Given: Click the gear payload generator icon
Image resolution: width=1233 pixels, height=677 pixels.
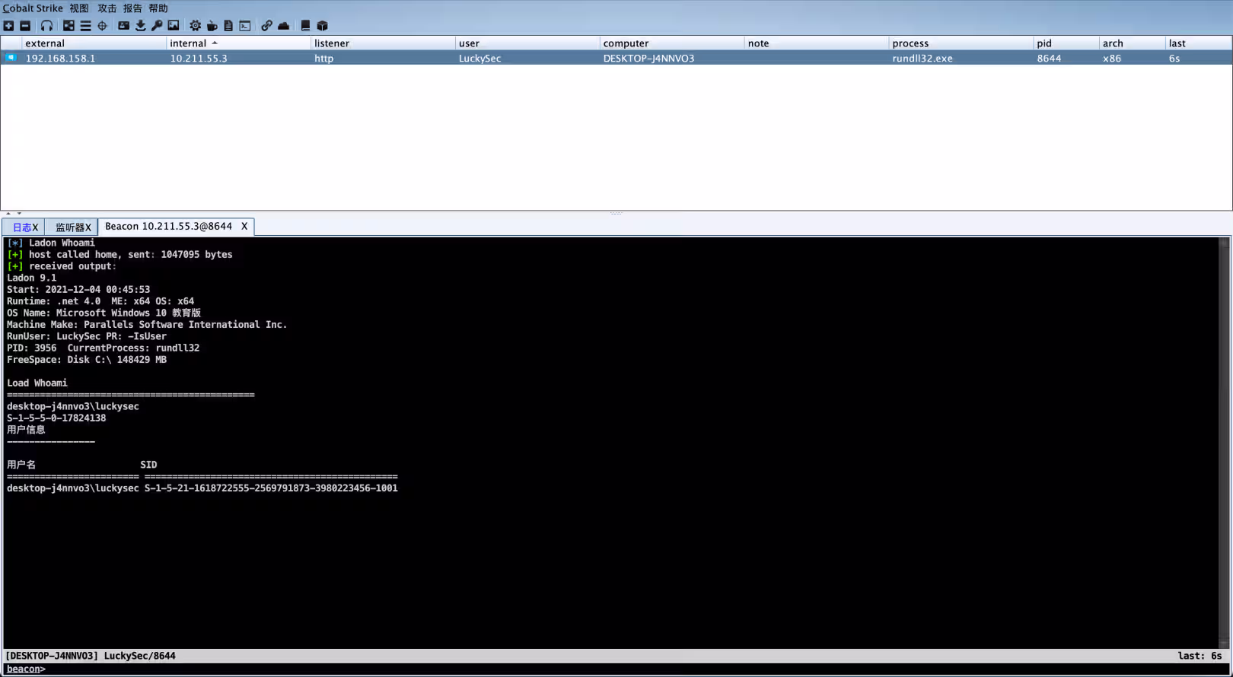Looking at the screenshot, I should click(195, 26).
